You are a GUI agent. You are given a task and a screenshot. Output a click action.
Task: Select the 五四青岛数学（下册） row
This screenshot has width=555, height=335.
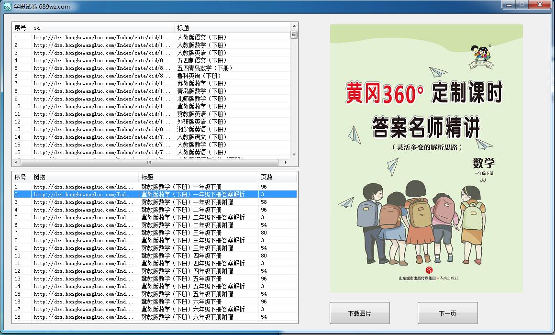pyautogui.click(x=152, y=68)
